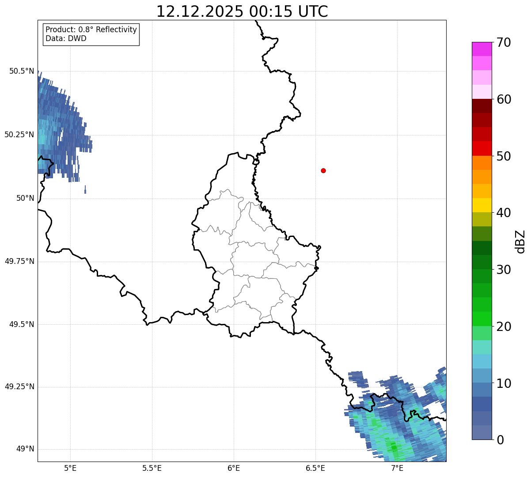Click the "Data: DWD" label

coord(66,38)
